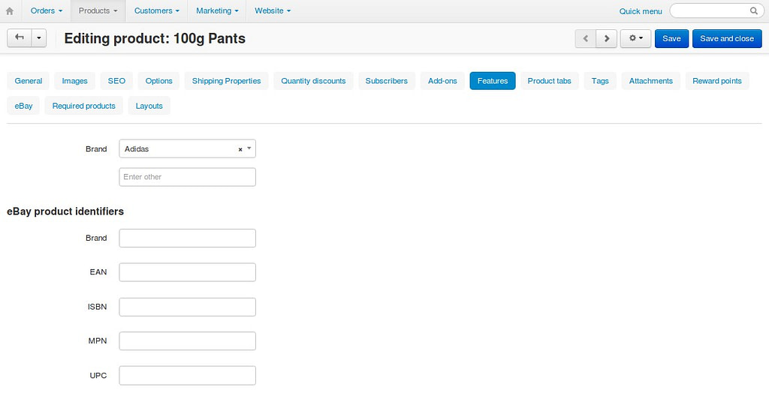Image resolution: width=769 pixels, height=393 pixels.
Task: Open the Quick menu link
Action: (x=641, y=11)
